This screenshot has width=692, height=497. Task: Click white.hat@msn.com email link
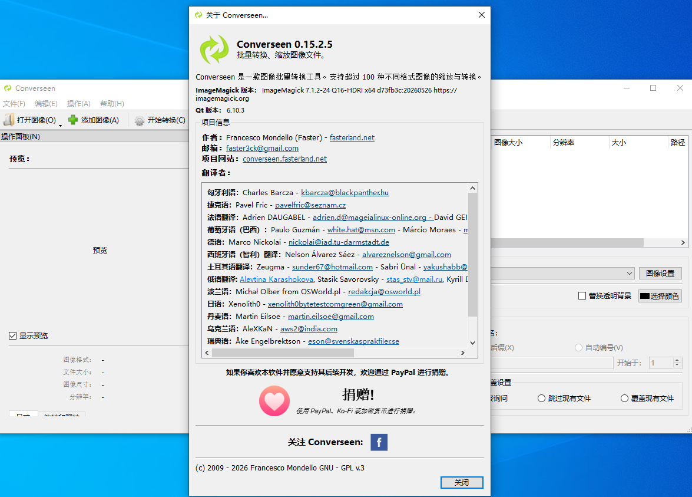point(361,230)
